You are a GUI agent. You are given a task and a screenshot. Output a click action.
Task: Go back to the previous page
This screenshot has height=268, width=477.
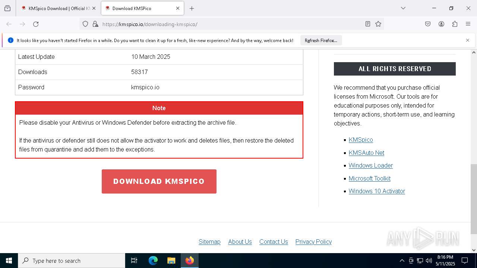click(9, 24)
